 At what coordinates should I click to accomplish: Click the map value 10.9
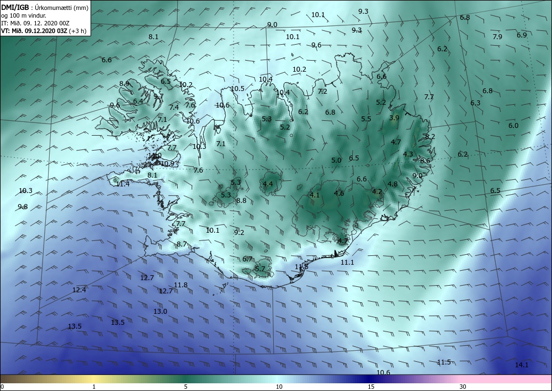[x=167, y=163]
